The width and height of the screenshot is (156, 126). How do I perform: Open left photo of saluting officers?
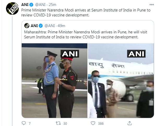(55, 81)
